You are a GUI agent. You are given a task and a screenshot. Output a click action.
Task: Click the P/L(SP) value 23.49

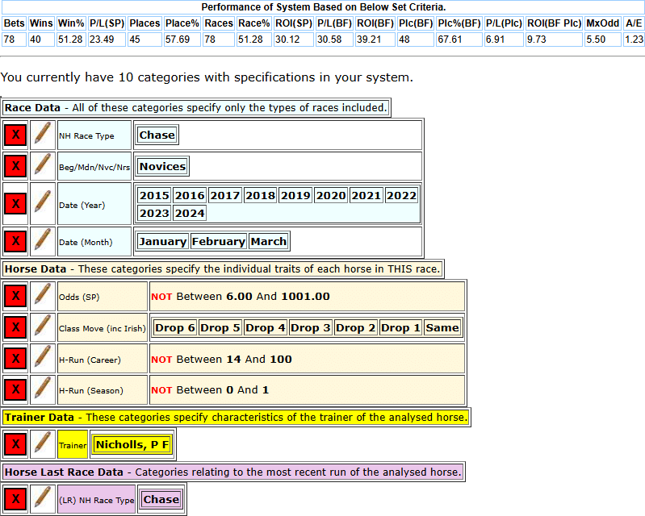pyautogui.click(x=107, y=40)
